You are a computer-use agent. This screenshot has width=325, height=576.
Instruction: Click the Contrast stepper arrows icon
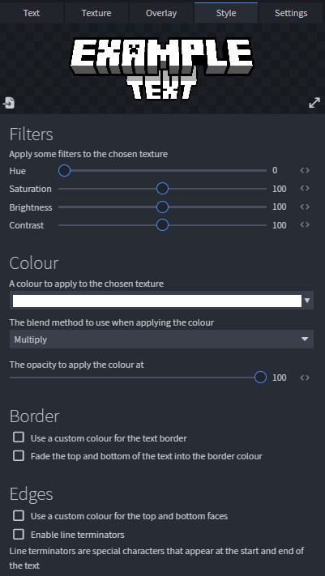305,225
